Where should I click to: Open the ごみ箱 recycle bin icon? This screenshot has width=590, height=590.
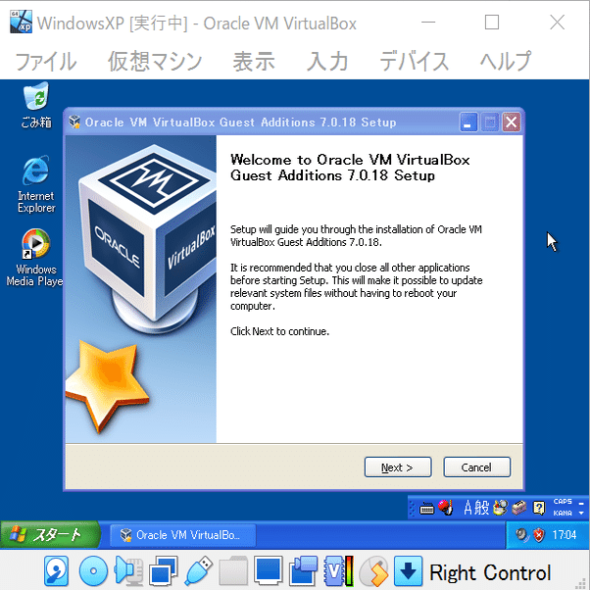pyautogui.click(x=36, y=106)
